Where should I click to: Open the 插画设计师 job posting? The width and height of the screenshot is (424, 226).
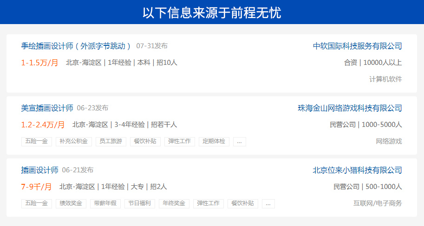pyautogui.click(x=40, y=170)
